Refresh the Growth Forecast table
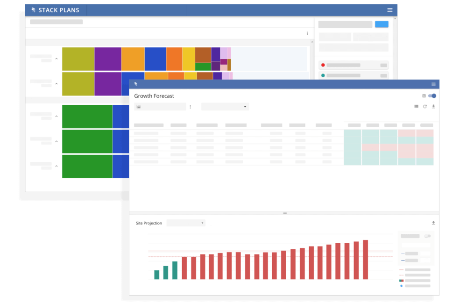This screenshot has height=304, width=467. [425, 106]
